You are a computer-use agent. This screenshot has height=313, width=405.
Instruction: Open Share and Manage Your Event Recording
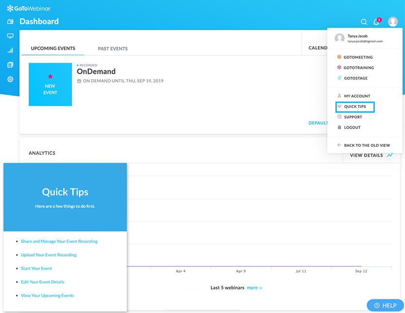tap(59, 242)
